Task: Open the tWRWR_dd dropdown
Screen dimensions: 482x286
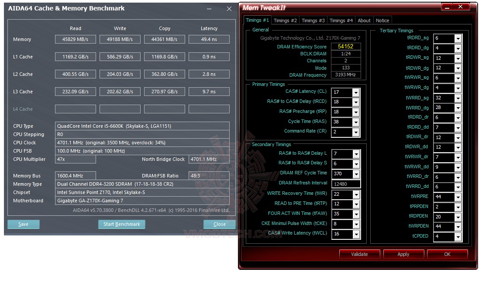Action: click(458, 167)
